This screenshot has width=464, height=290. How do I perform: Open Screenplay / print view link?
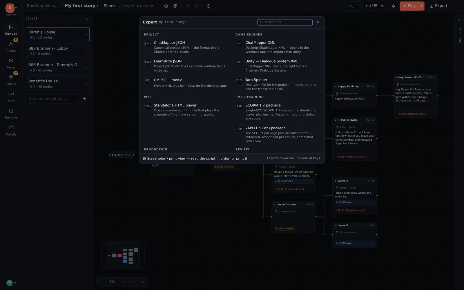tap(195, 159)
